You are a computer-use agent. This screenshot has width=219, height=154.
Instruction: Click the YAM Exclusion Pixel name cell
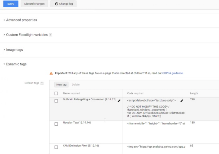[81, 146]
